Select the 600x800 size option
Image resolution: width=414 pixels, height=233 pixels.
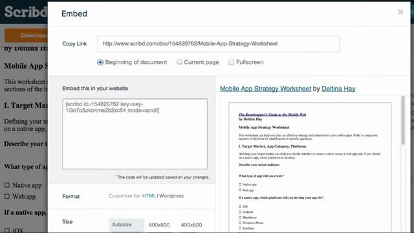point(159,225)
